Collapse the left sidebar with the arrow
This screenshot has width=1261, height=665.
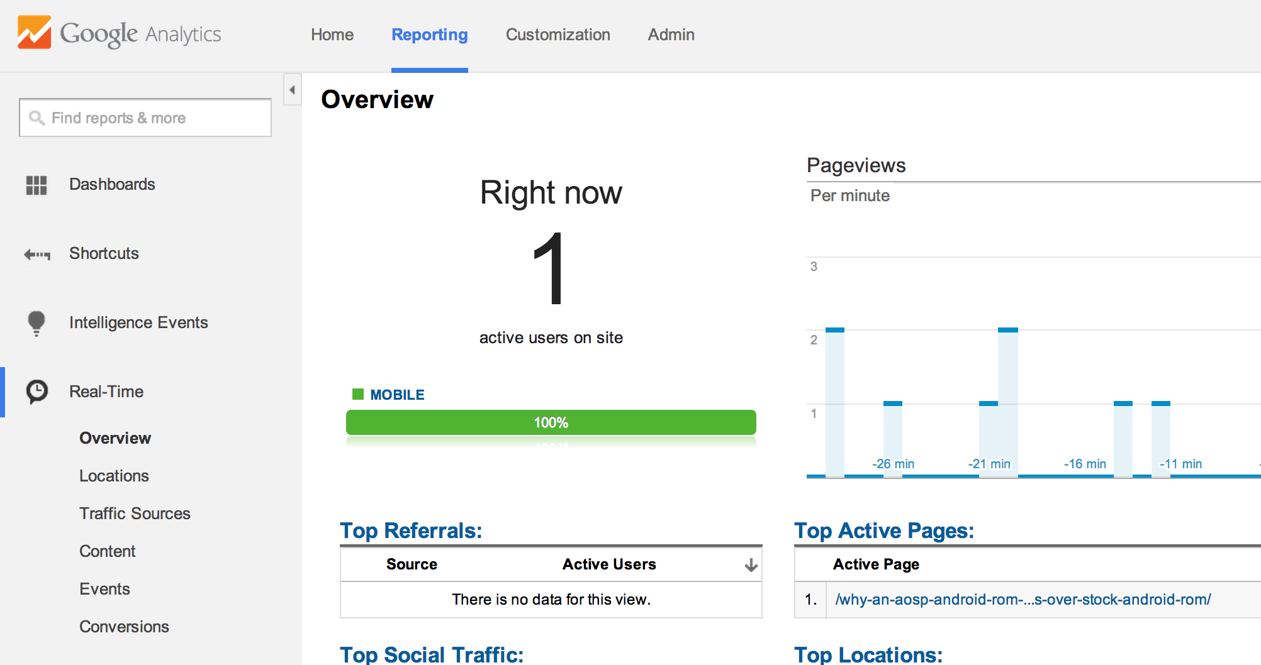coord(292,90)
